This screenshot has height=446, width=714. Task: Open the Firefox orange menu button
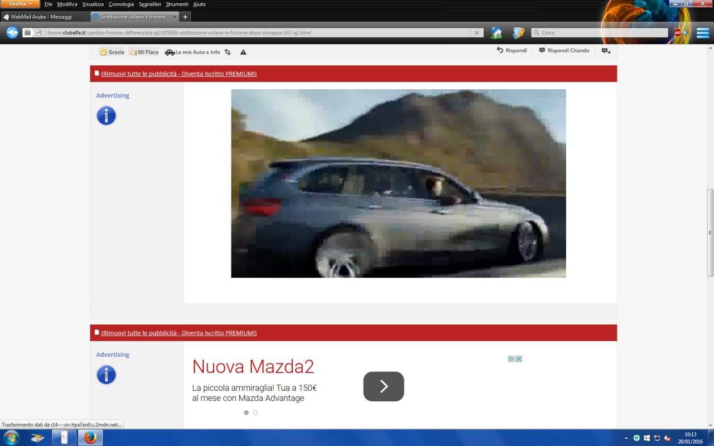[20, 4]
